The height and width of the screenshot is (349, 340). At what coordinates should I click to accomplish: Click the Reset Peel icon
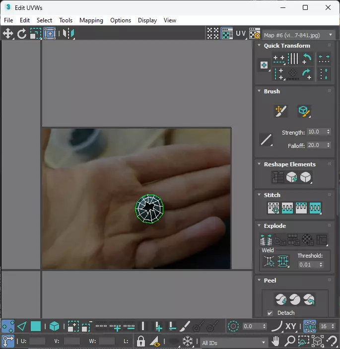[x=309, y=299]
